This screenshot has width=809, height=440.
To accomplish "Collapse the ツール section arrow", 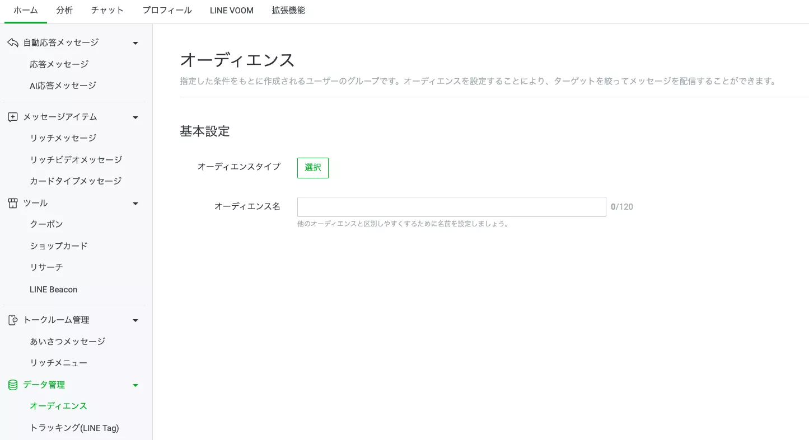I will (135, 204).
